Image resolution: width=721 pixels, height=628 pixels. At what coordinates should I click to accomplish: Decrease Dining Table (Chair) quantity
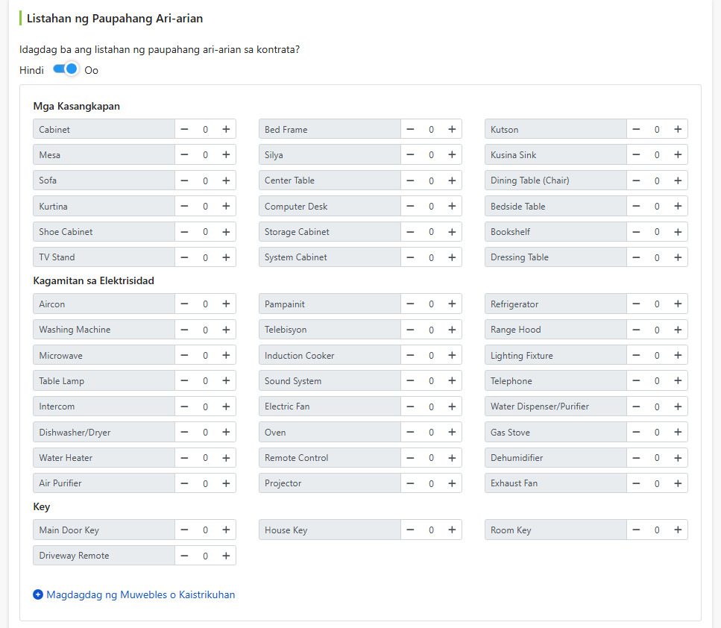point(636,180)
